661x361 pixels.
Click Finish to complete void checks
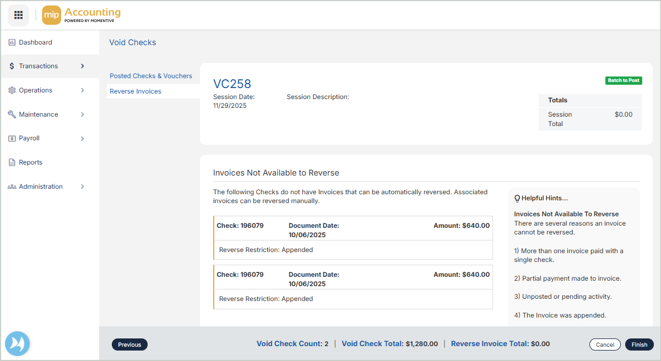point(639,344)
